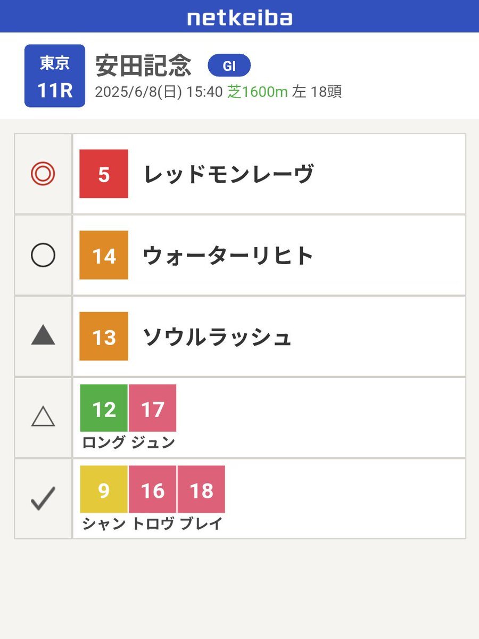Select orange number 13 horse badge
Screen dimensions: 479x639
104,337
